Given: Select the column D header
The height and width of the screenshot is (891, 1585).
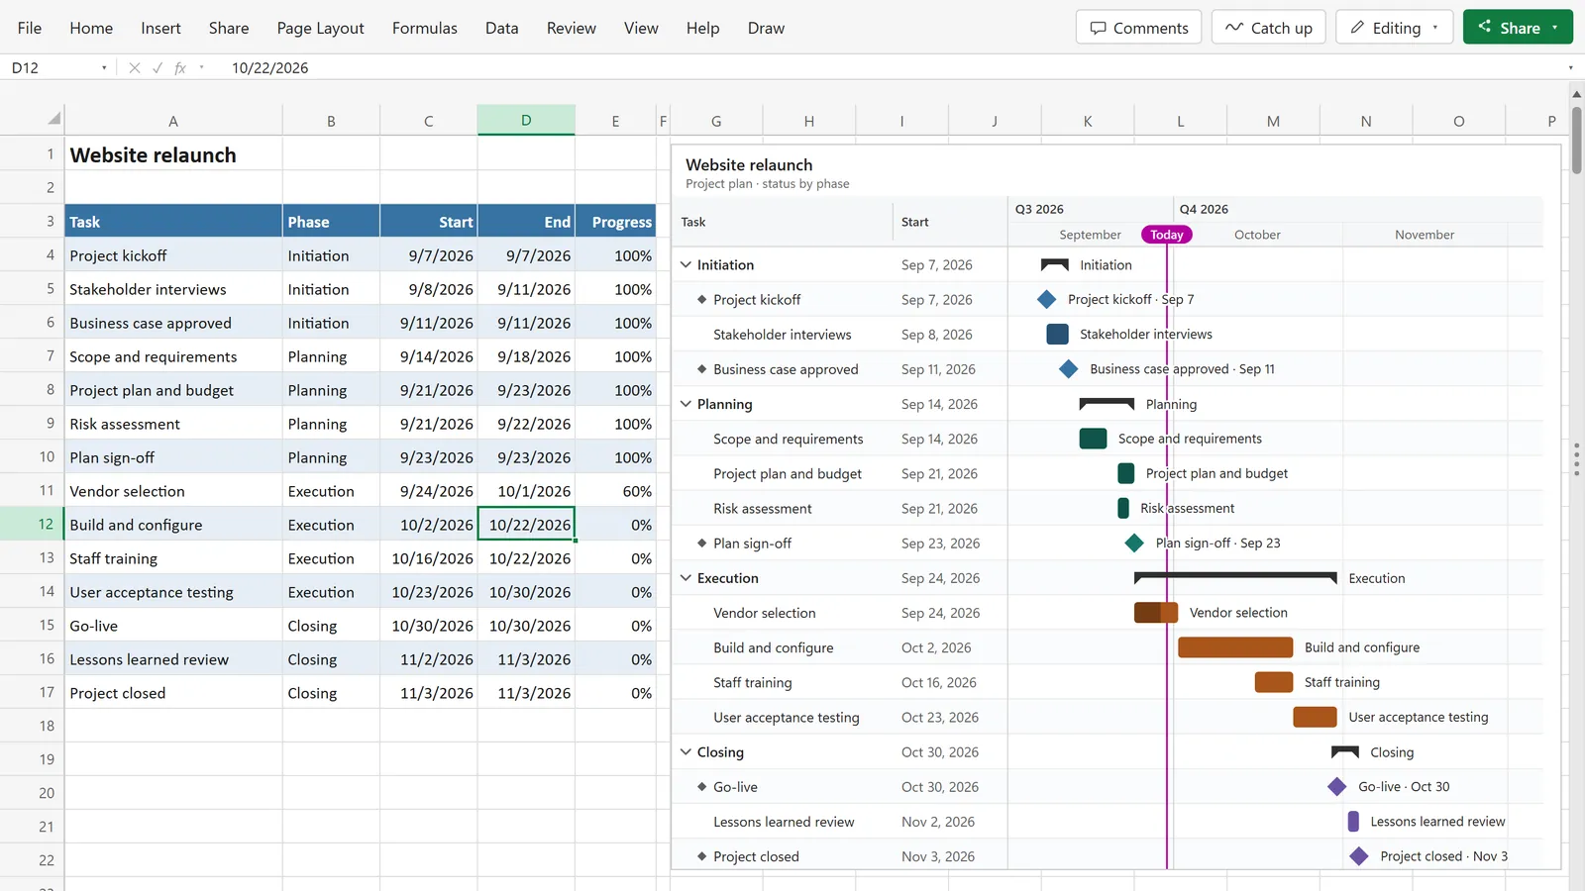Looking at the screenshot, I should (526, 120).
